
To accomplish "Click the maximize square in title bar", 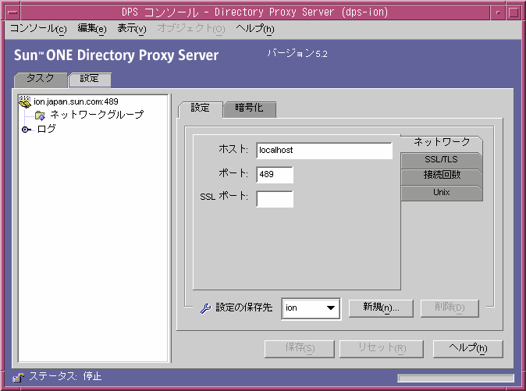I will coord(514,12).
